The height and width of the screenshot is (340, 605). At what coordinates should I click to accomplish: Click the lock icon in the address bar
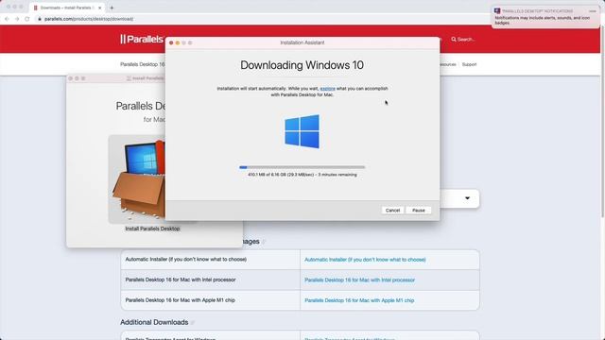click(40, 19)
